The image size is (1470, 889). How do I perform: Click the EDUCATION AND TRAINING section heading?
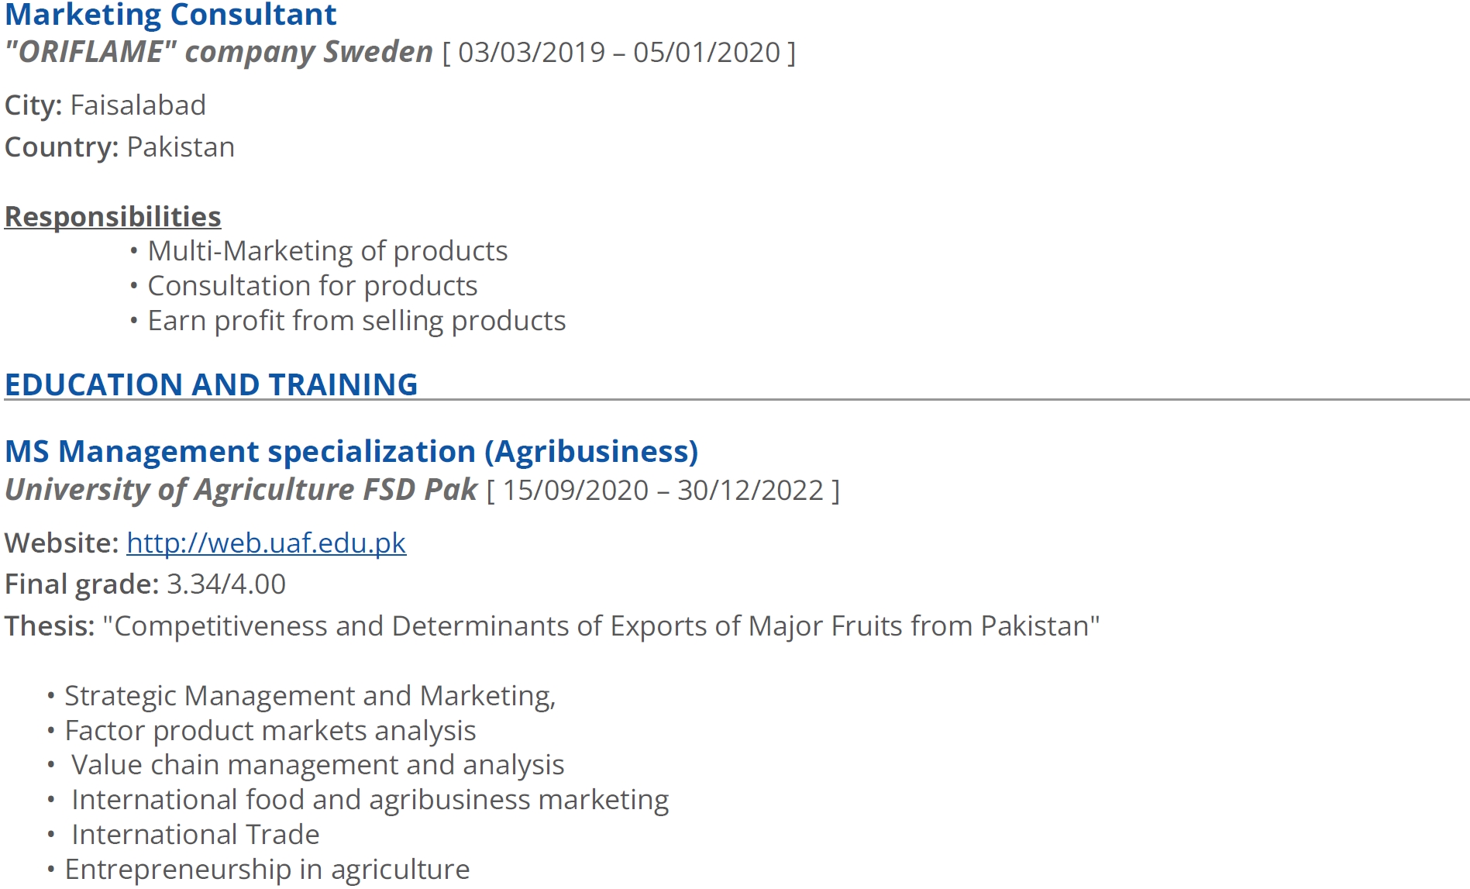click(x=211, y=384)
